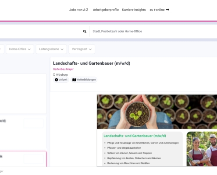Click the Würzburg location text
The width and height of the screenshot is (217, 175).
point(62,75)
